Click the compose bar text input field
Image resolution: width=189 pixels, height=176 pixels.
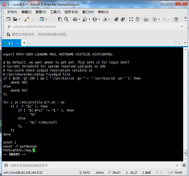[x=92, y=165]
